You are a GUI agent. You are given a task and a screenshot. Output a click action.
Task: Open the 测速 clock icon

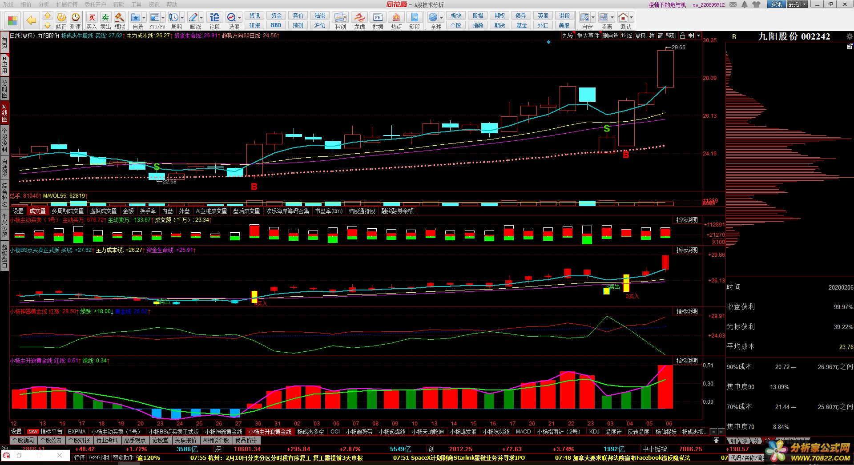[76, 17]
